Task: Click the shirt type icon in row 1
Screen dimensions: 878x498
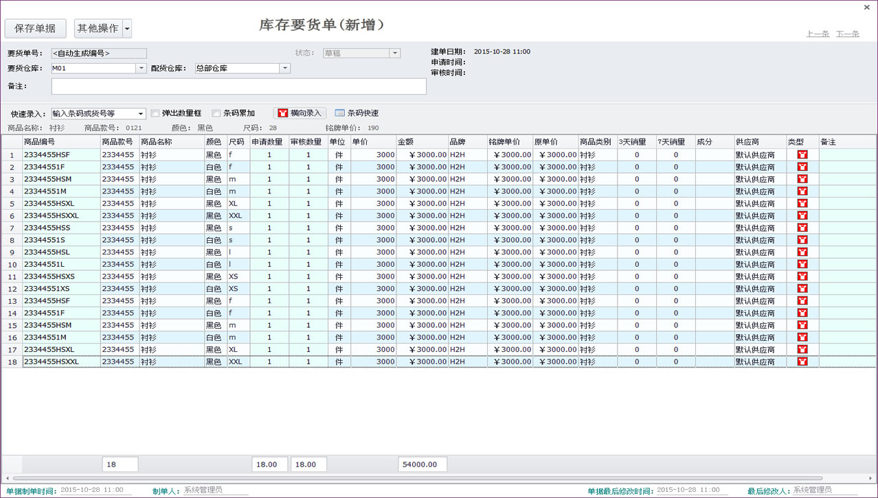Action: coord(802,155)
